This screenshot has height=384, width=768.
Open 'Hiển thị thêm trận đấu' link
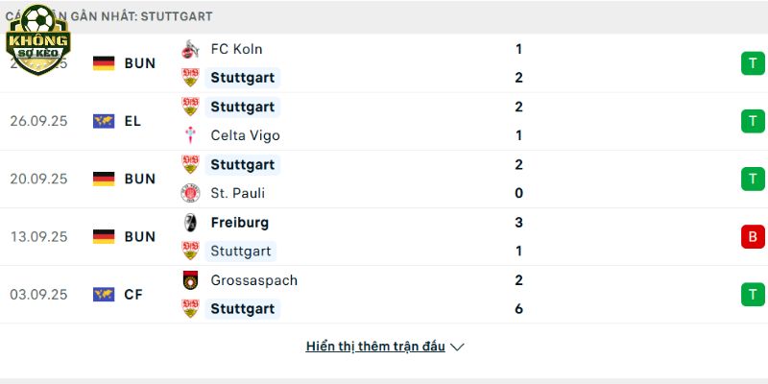coord(375,347)
